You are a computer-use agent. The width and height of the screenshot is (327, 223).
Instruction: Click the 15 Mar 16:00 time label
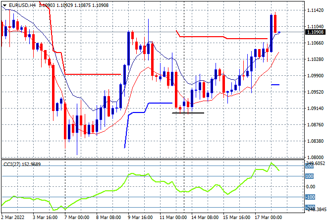(x=237, y=218)
